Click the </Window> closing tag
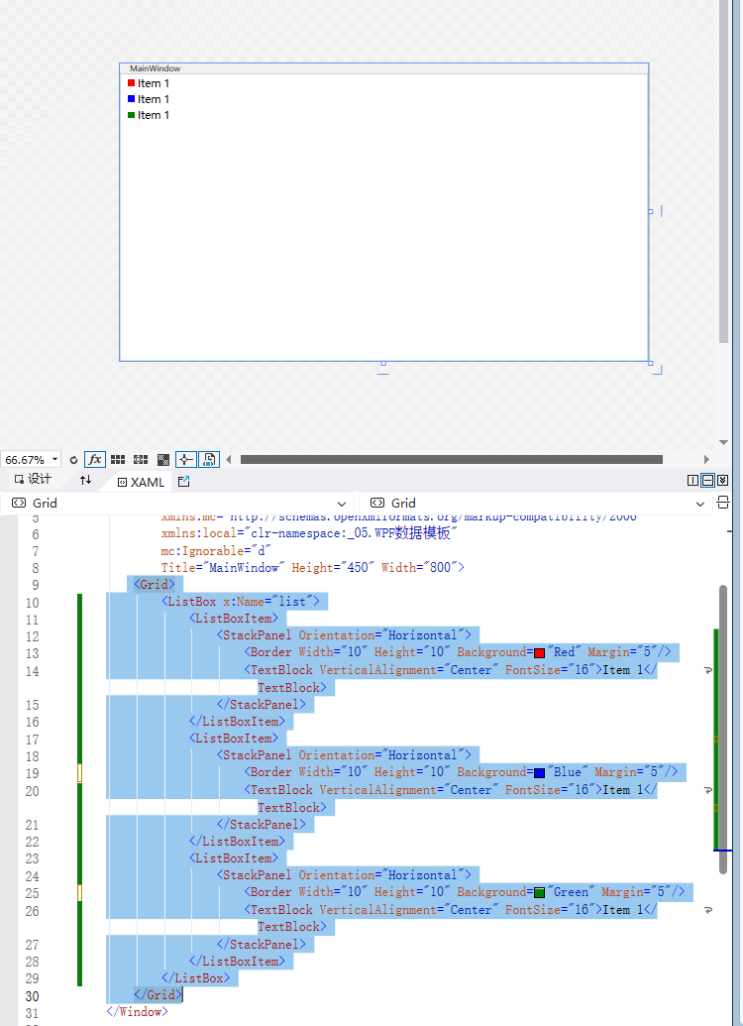This screenshot has width=743, height=1026. click(137, 1011)
